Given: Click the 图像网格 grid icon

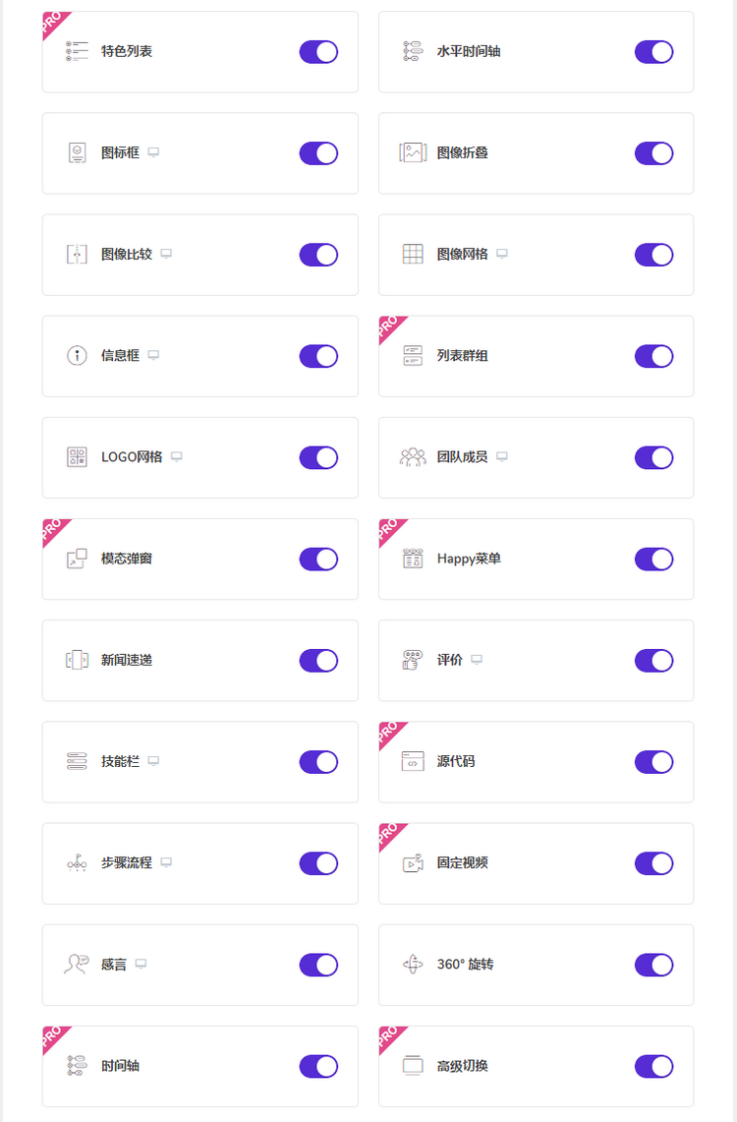Looking at the screenshot, I should point(413,254).
